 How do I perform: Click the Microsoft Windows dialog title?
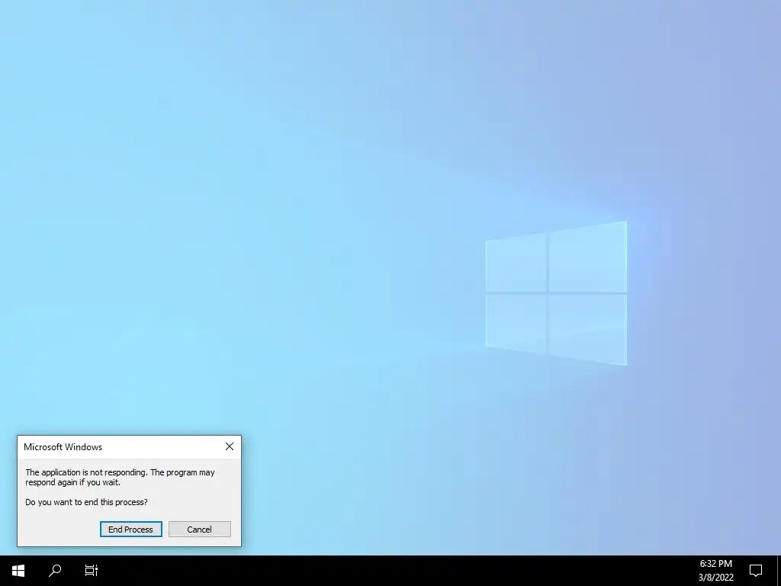click(x=63, y=447)
